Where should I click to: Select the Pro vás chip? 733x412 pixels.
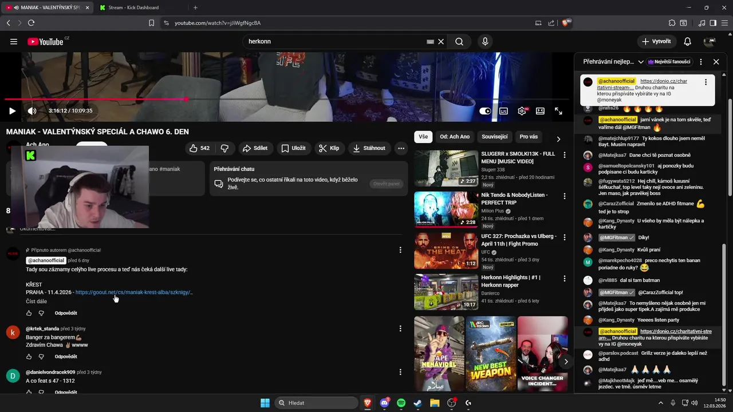coord(529,137)
